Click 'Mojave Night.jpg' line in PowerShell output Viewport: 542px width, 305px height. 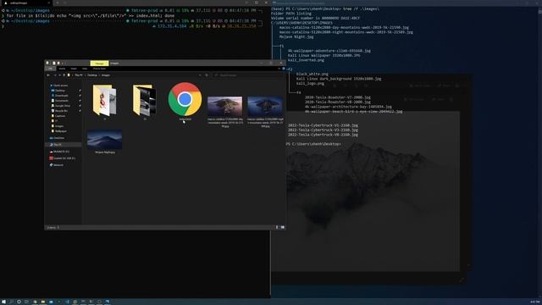[x=296, y=36]
